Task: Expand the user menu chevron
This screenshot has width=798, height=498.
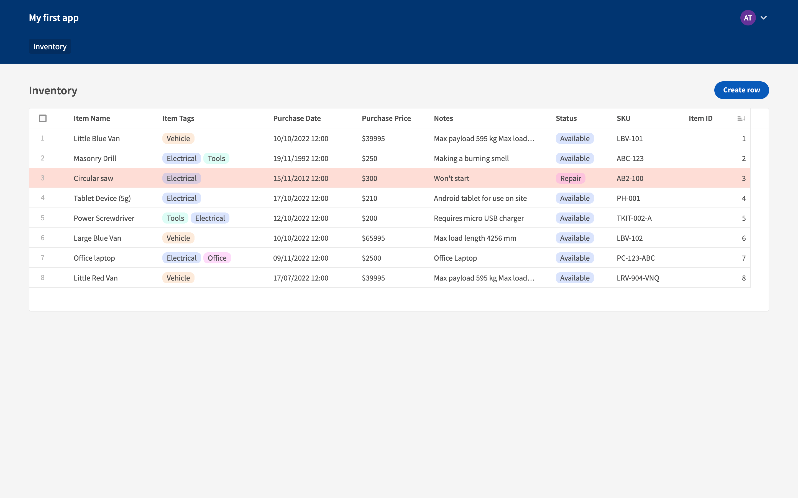Action: tap(764, 18)
